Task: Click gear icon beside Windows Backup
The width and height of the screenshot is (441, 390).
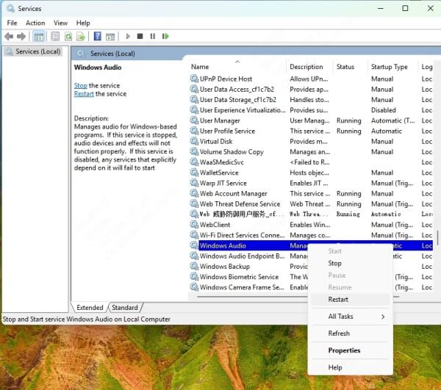Action: (x=194, y=266)
